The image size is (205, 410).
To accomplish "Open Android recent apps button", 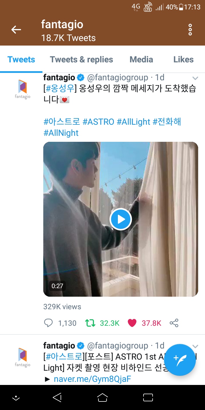I will point(148,397).
